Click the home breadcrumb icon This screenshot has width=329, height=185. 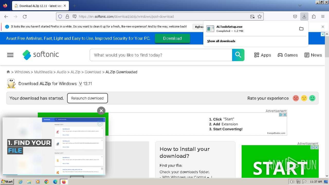point(8,72)
